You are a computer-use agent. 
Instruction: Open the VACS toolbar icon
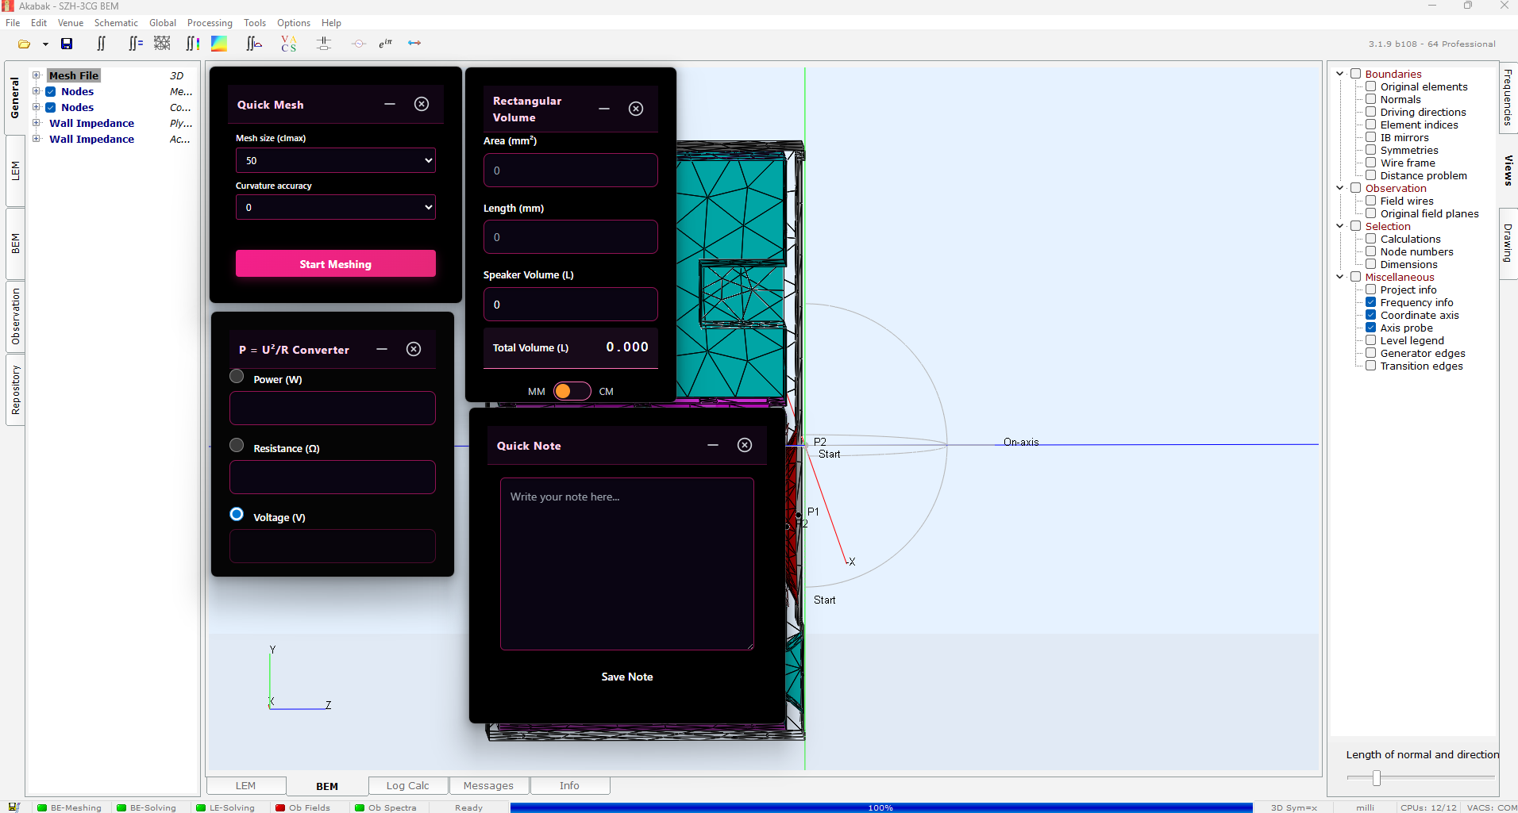(x=289, y=44)
